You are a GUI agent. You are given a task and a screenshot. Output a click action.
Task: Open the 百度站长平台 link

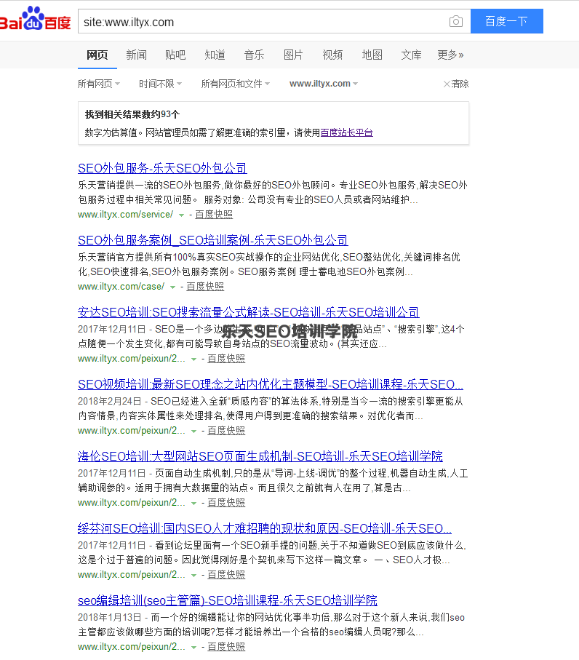346,132
